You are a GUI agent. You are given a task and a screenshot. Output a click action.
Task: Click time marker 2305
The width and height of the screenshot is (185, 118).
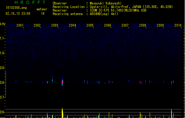pos(90,25)
